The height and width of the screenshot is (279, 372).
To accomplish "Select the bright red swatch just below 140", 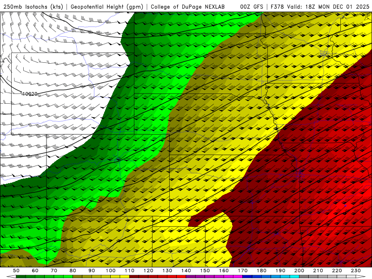I will pyautogui.click(x=181, y=276).
